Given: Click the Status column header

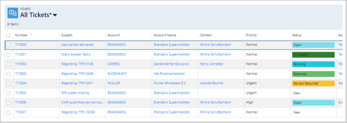Looking at the screenshot, I should click(297, 35).
